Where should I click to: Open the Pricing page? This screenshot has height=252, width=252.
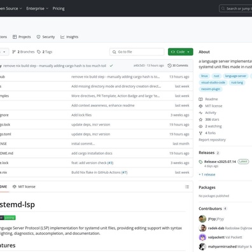[59, 8]
